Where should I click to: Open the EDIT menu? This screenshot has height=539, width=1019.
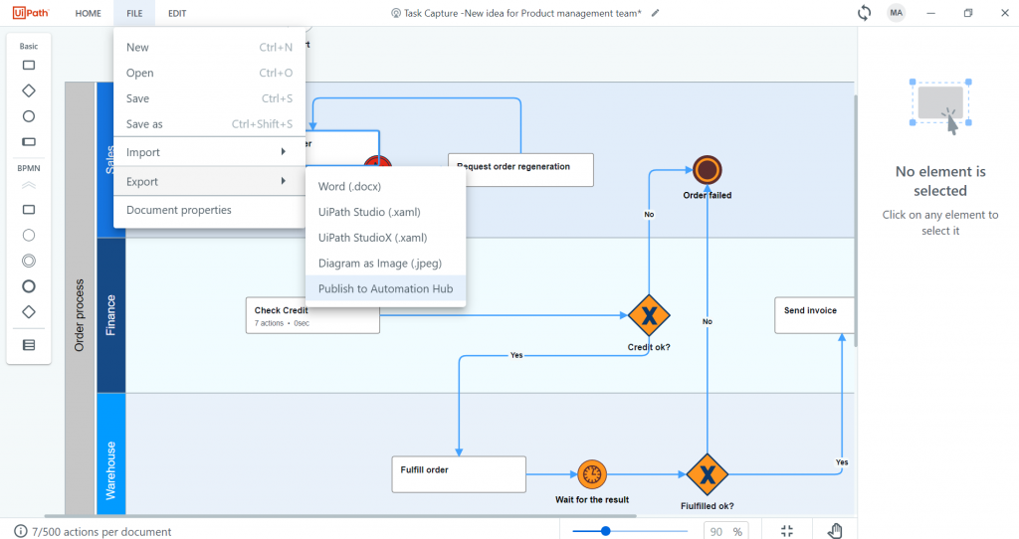(177, 13)
